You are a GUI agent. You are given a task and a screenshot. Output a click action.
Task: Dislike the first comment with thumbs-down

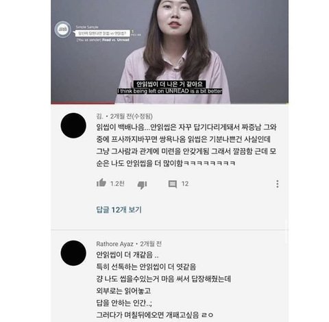click(x=142, y=184)
